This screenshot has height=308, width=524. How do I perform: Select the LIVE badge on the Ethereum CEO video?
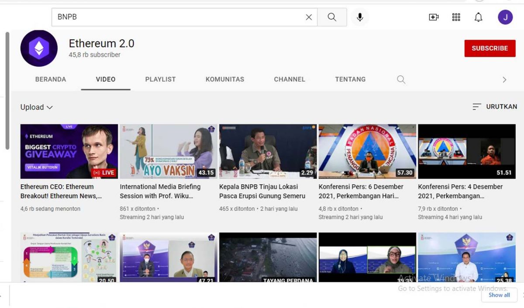[104, 173]
